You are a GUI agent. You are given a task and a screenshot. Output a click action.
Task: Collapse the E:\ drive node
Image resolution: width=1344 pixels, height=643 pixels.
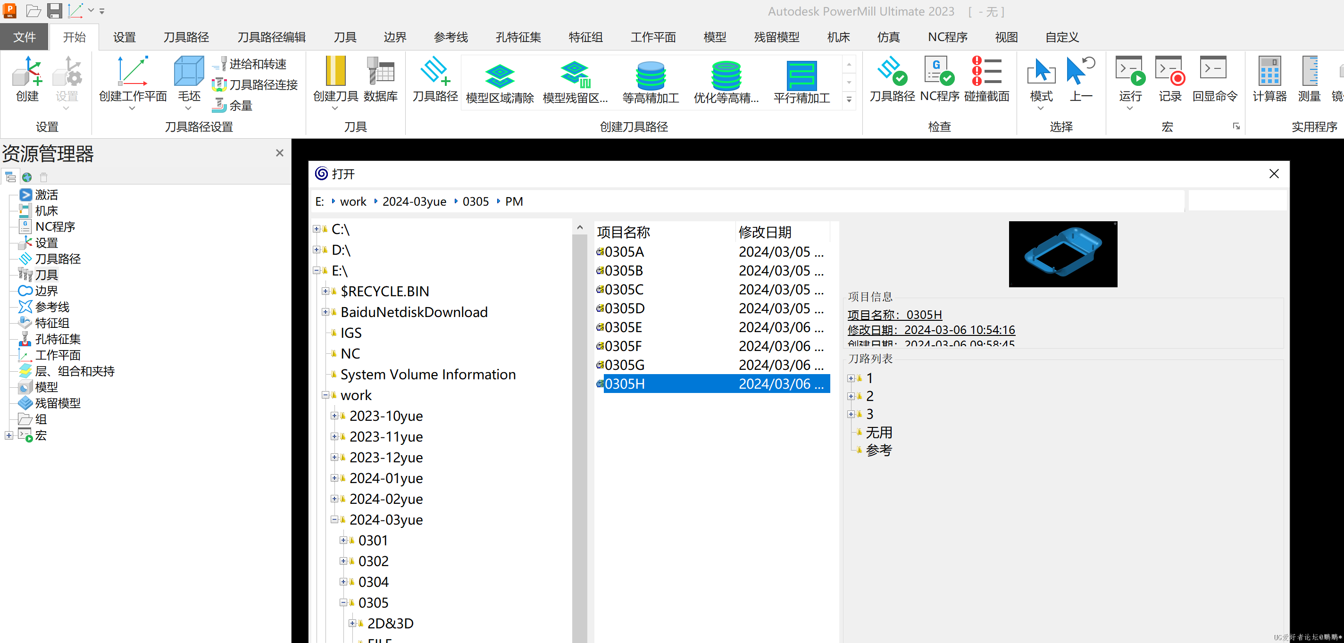click(x=317, y=270)
